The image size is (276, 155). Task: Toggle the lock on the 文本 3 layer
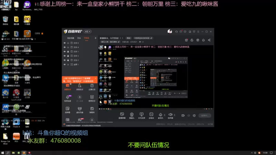[x=68, y=56]
